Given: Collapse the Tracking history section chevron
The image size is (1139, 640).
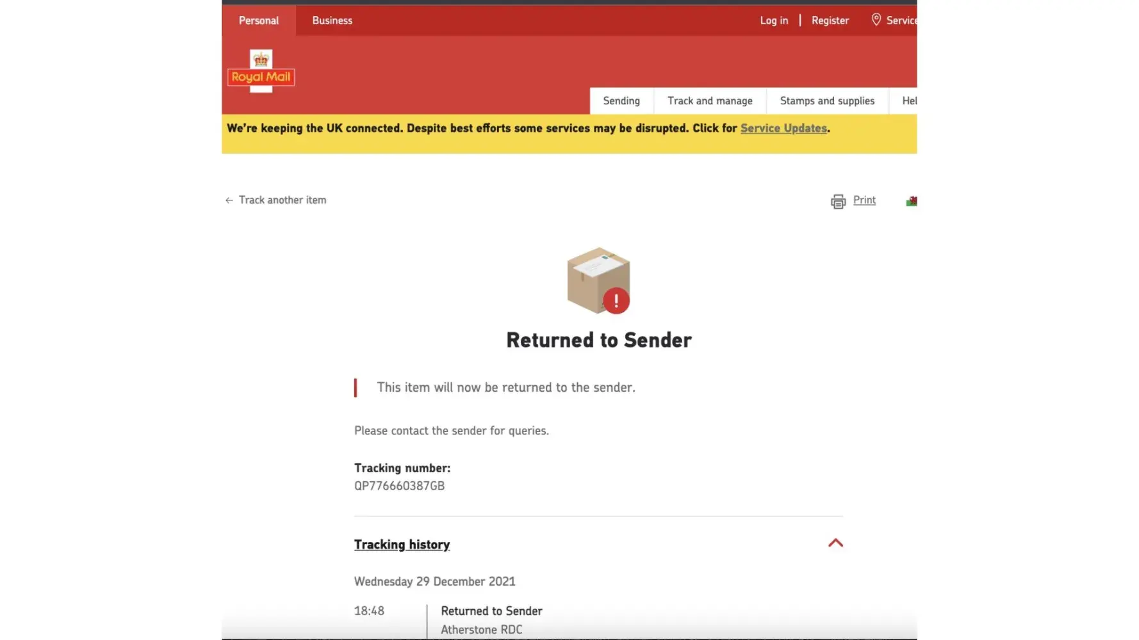Looking at the screenshot, I should (x=835, y=543).
